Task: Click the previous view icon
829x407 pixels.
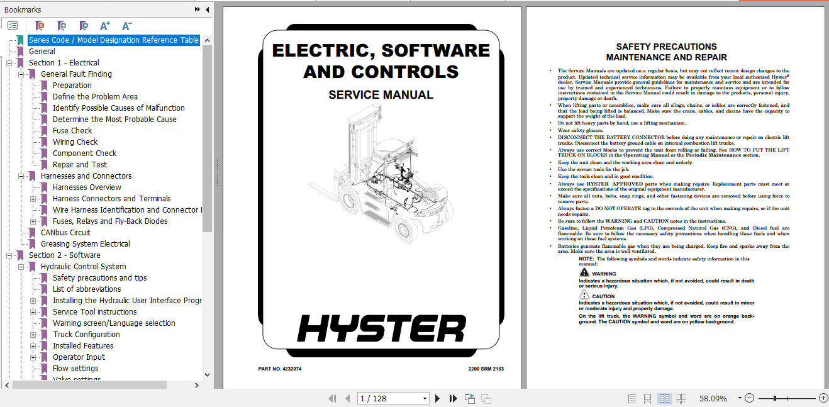Action: [x=470, y=398]
